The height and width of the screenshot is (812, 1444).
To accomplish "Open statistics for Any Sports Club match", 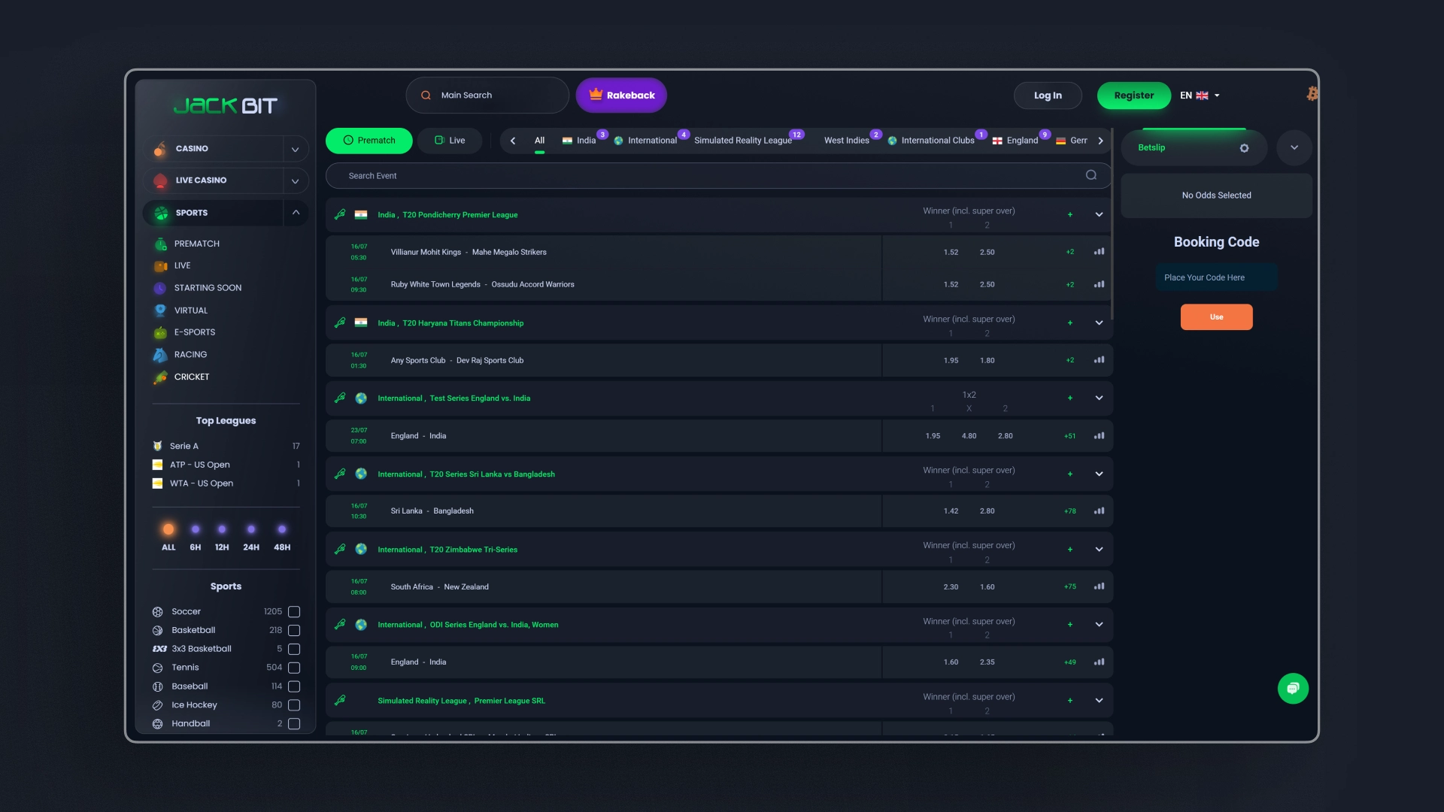I will pos(1099,360).
